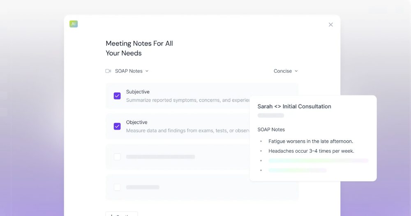Uncheck the Subjective section checkbox
This screenshot has width=411, height=216.
click(117, 96)
